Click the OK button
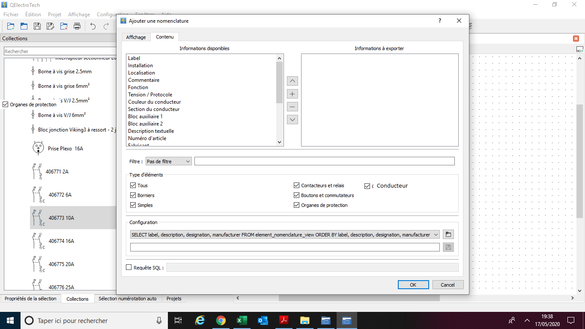The image size is (585, 329). coord(413,285)
